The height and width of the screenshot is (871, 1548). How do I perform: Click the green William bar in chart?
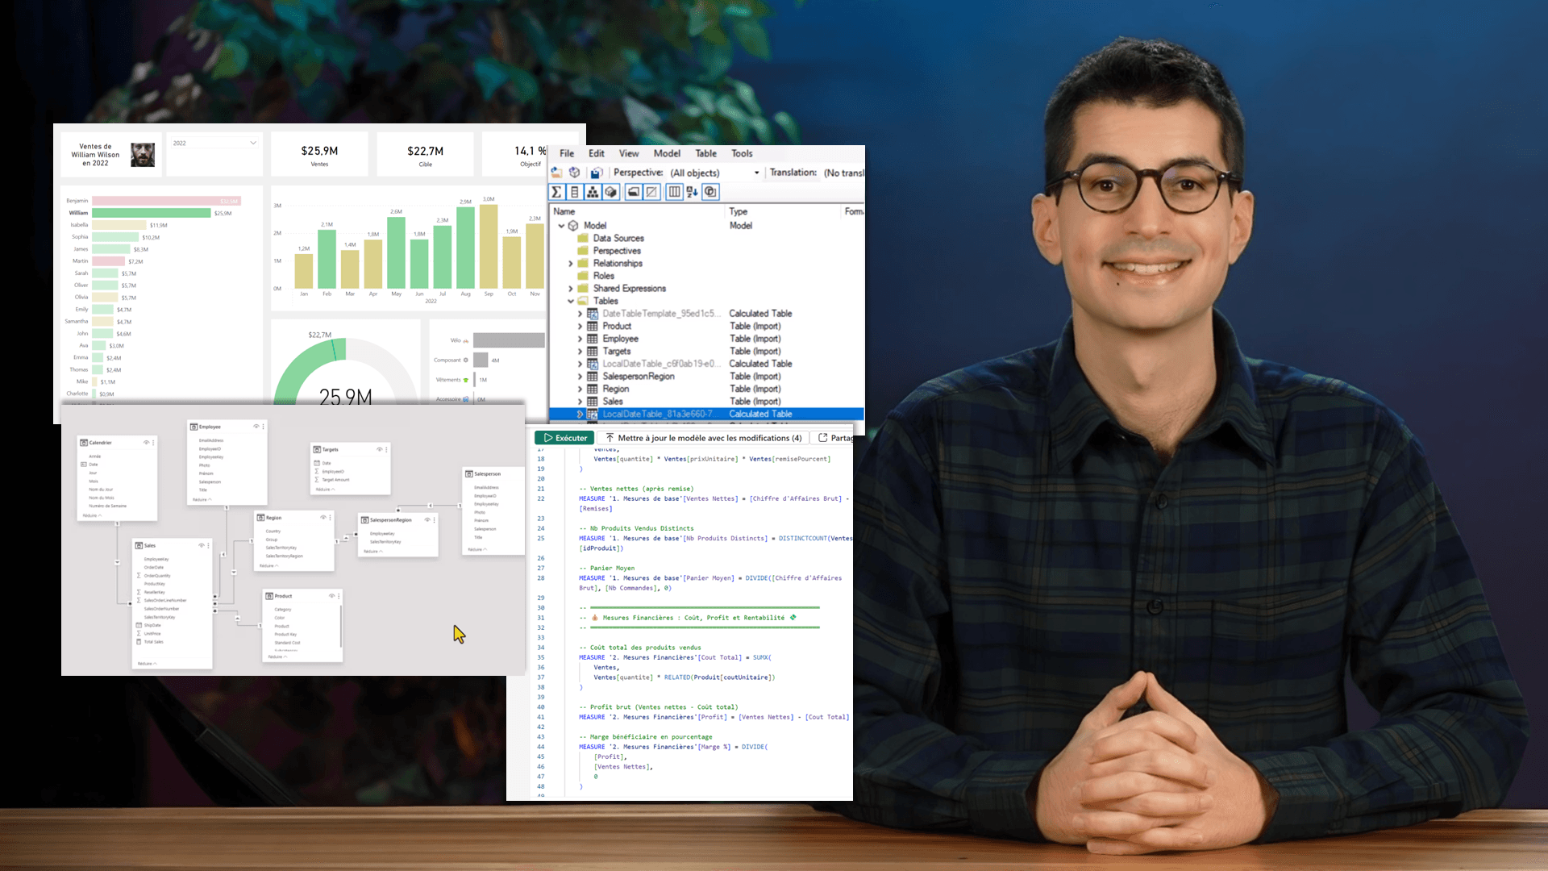151,213
